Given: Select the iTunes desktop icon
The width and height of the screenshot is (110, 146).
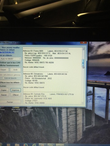Looking at the screenshot, I should pyautogui.click(x=2, y=109).
